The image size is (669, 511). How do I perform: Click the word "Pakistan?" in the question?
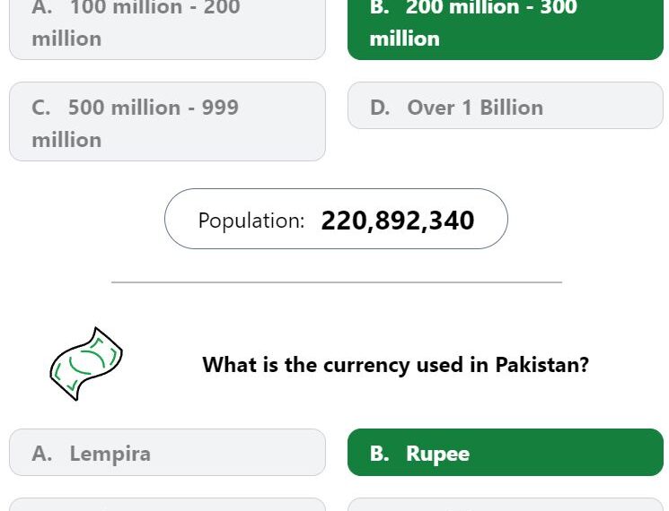pyautogui.click(x=542, y=365)
